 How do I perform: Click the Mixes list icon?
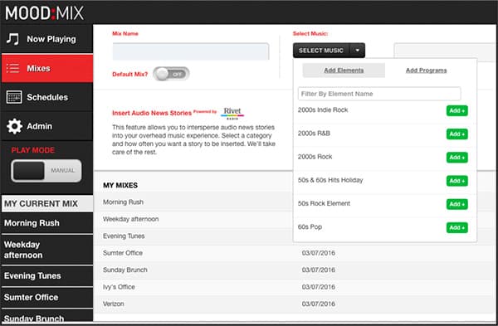coord(12,68)
